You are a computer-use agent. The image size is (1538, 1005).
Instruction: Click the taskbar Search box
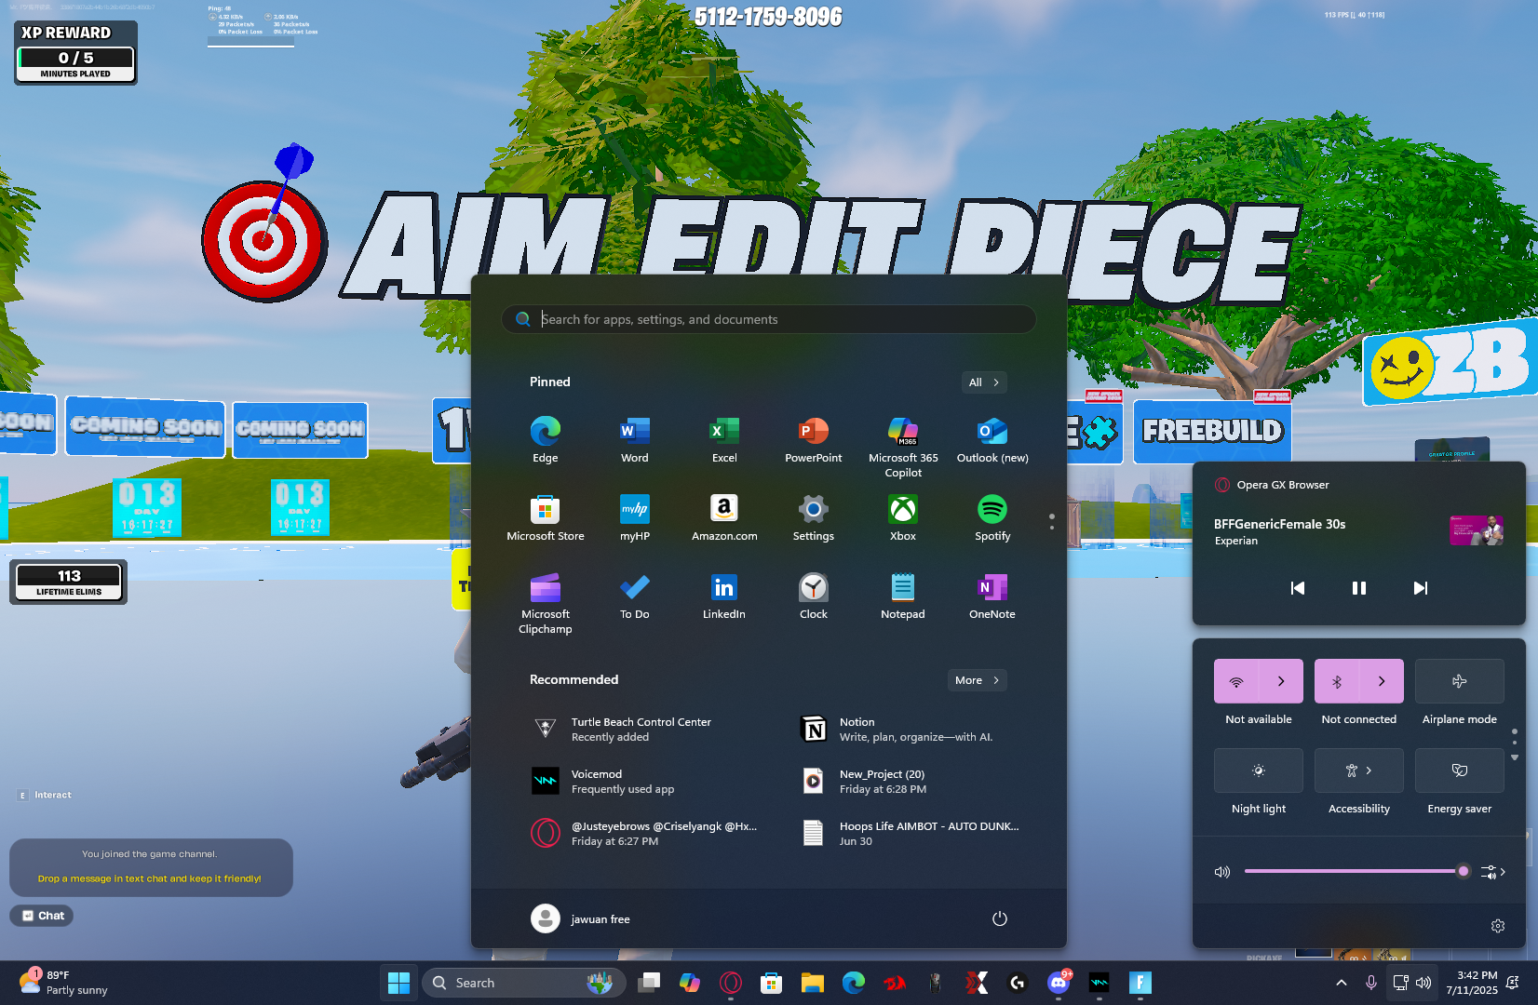(x=524, y=983)
